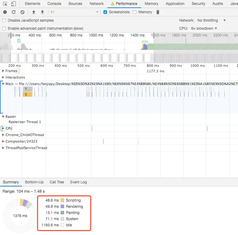This screenshot has height=235, width=238.
Task: Enable the Screenshots checkbox
Action: tap(105, 12)
